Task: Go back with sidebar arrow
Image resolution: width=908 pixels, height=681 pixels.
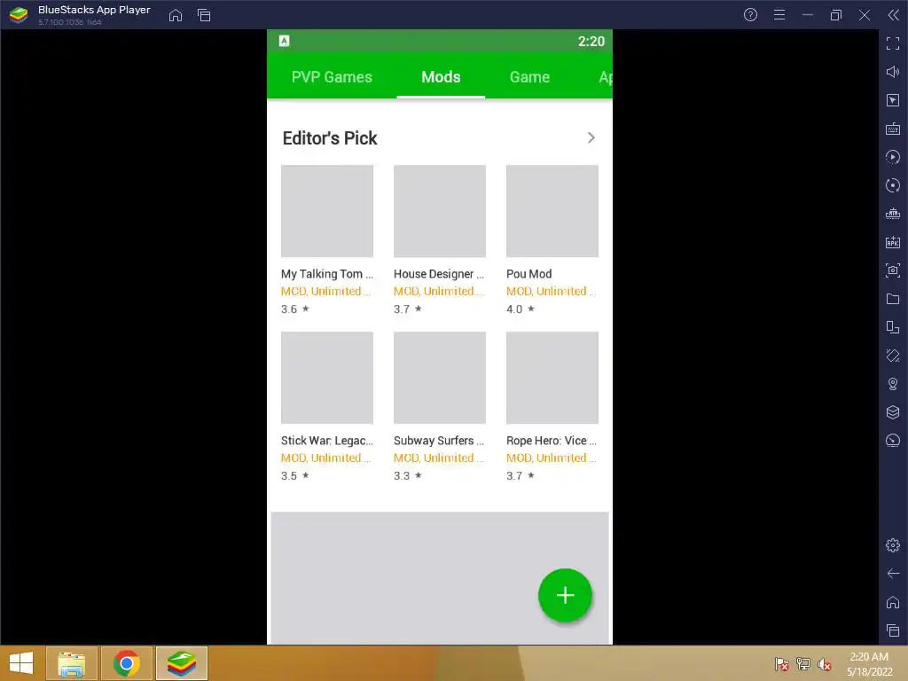Action: click(x=893, y=574)
